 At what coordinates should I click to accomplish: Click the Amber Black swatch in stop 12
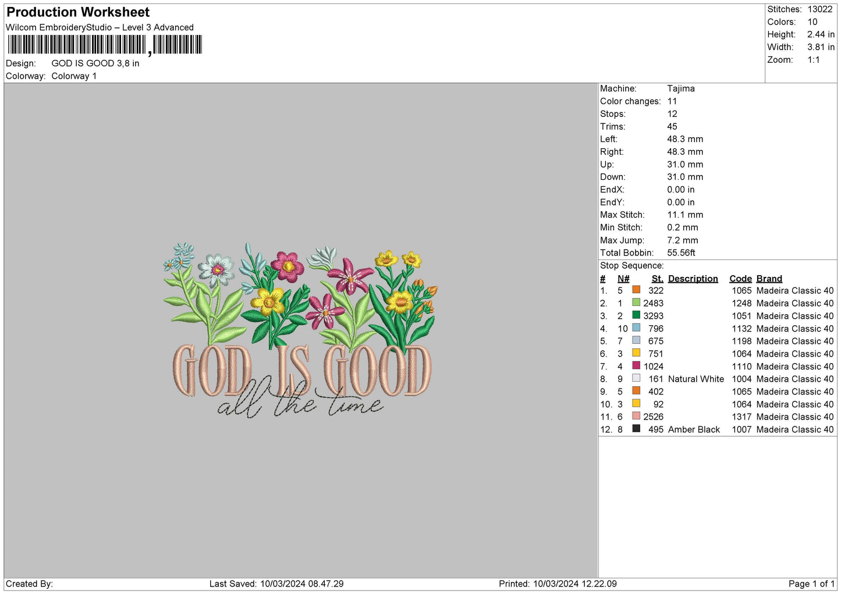pyautogui.click(x=636, y=429)
